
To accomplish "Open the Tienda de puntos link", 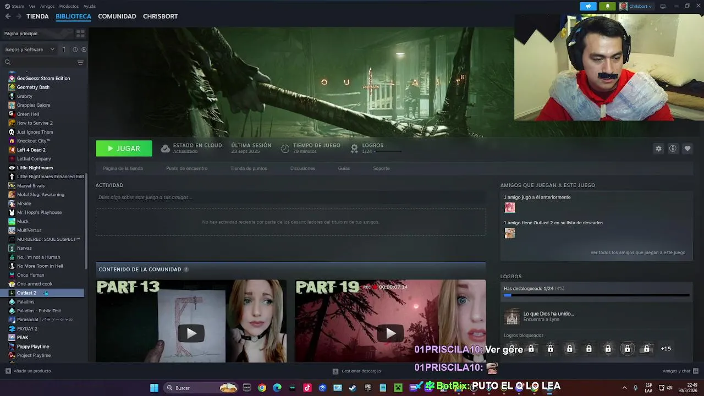I will pos(249,168).
